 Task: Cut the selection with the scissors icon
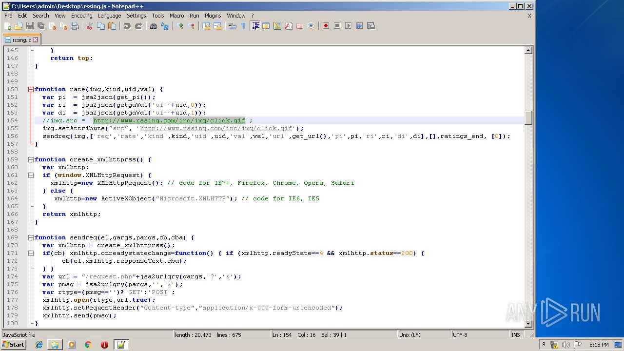pos(90,26)
